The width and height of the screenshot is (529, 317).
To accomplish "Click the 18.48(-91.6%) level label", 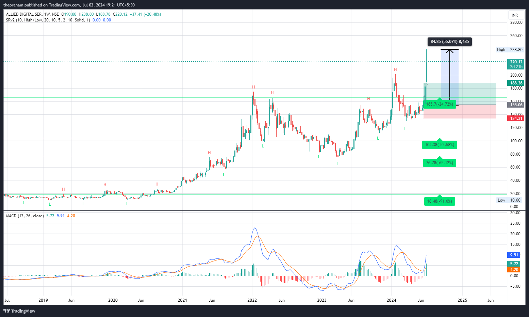I will tap(440, 201).
